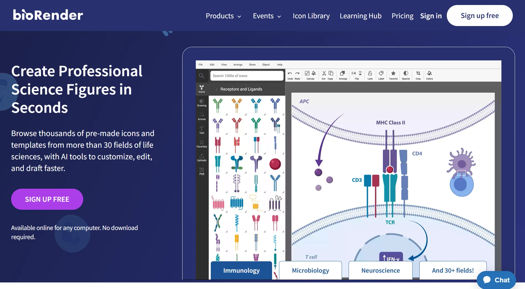Image resolution: width=525 pixels, height=289 pixels.
Task: Collapse the Receptors and Ligands category
Action: pos(217,89)
